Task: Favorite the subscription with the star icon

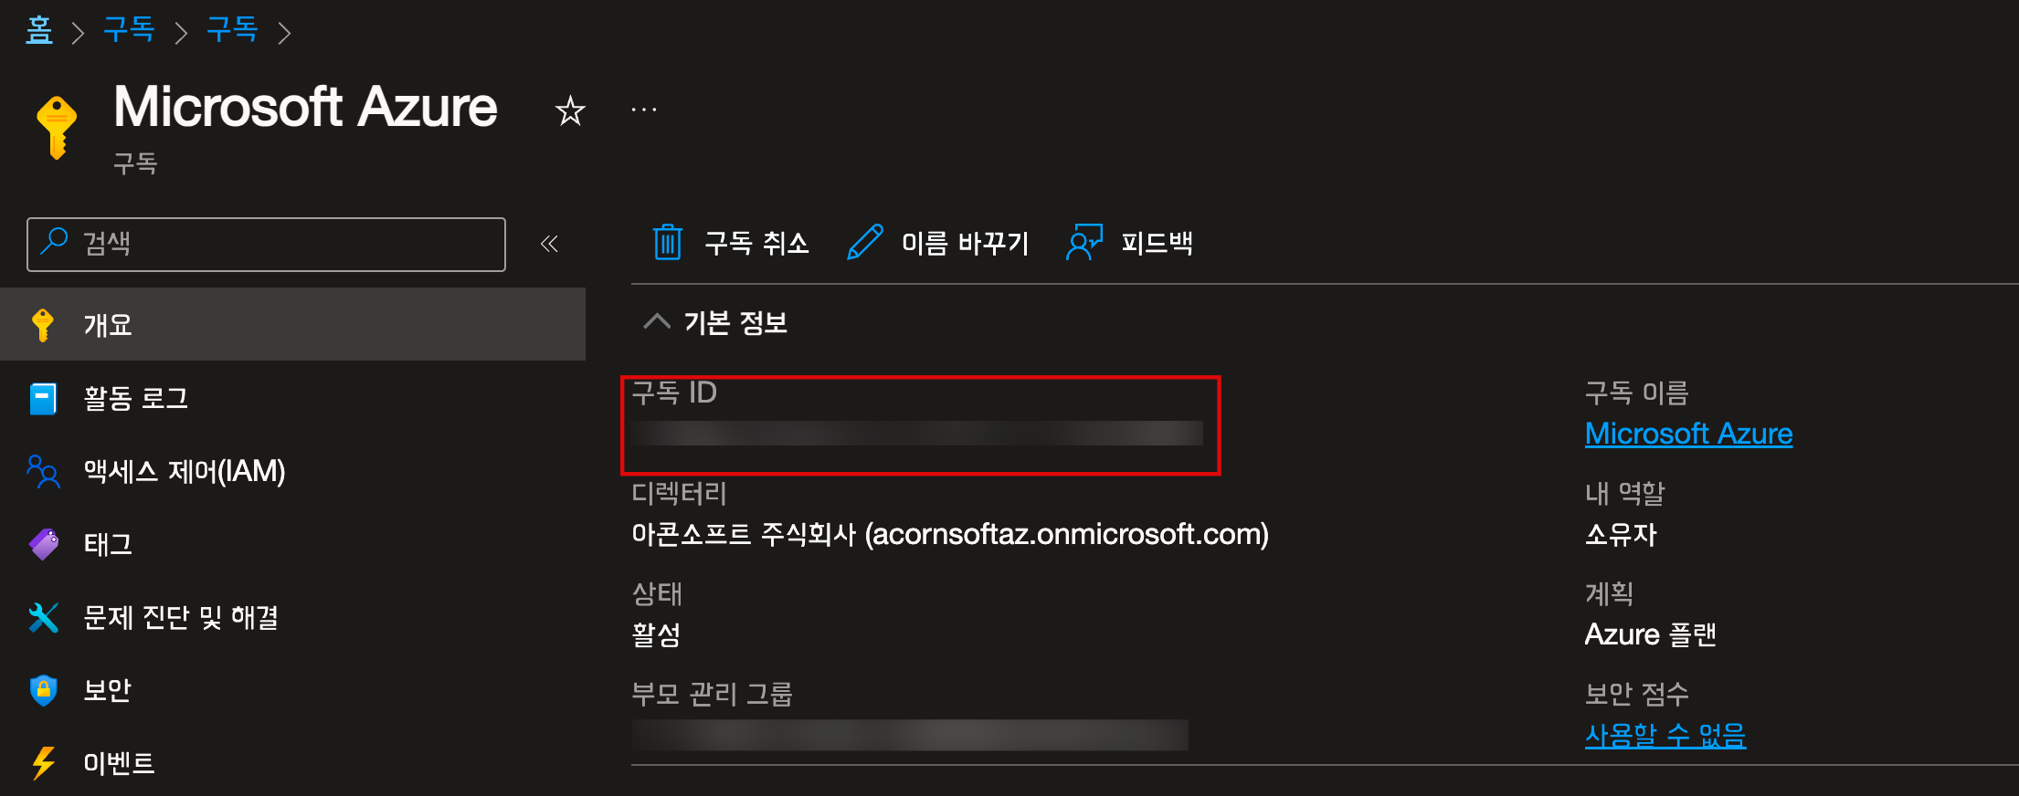Action: (570, 111)
